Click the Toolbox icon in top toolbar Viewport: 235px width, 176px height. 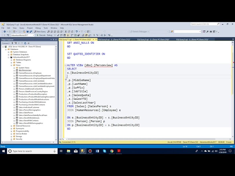211,32
